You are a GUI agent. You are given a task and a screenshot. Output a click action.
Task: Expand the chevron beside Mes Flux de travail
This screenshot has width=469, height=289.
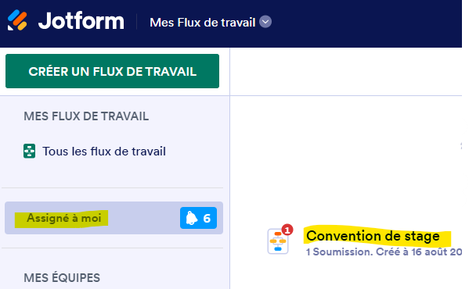[x=265, y=22]
